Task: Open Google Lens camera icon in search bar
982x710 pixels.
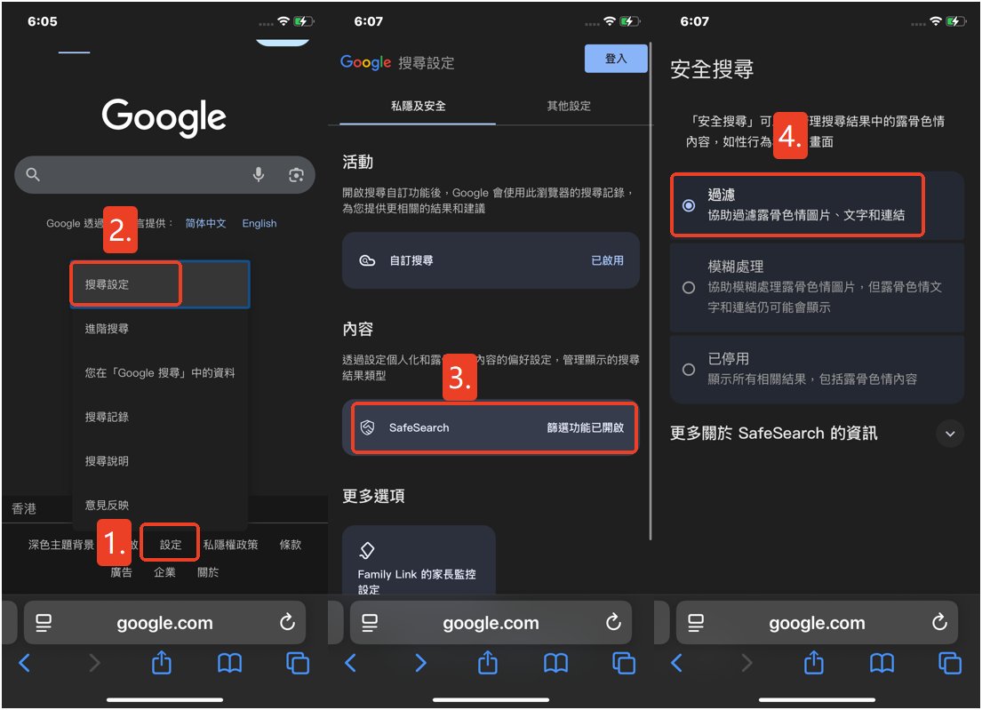Action: (298, 175)
